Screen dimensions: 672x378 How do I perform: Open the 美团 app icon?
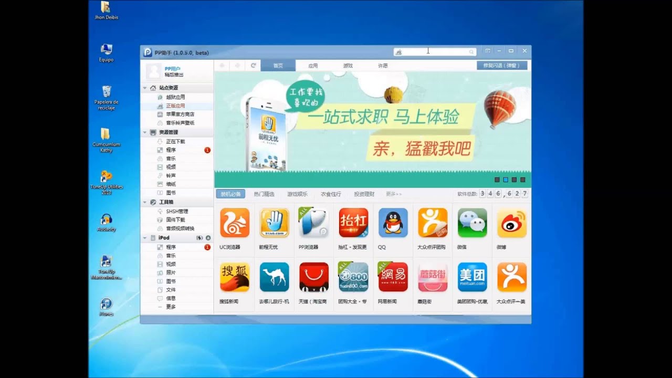(472, 277)
